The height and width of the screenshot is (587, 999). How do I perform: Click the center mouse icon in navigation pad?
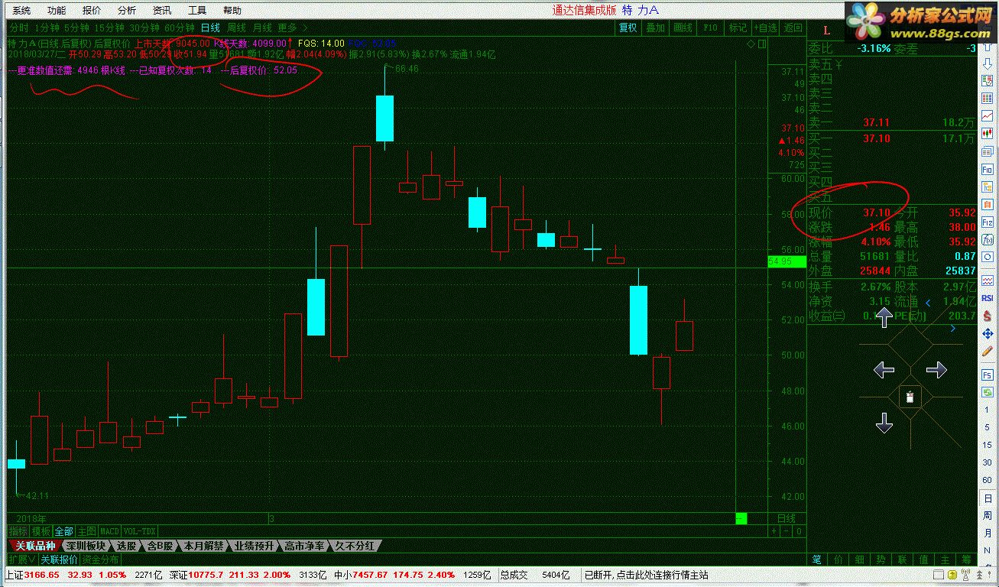910,396
